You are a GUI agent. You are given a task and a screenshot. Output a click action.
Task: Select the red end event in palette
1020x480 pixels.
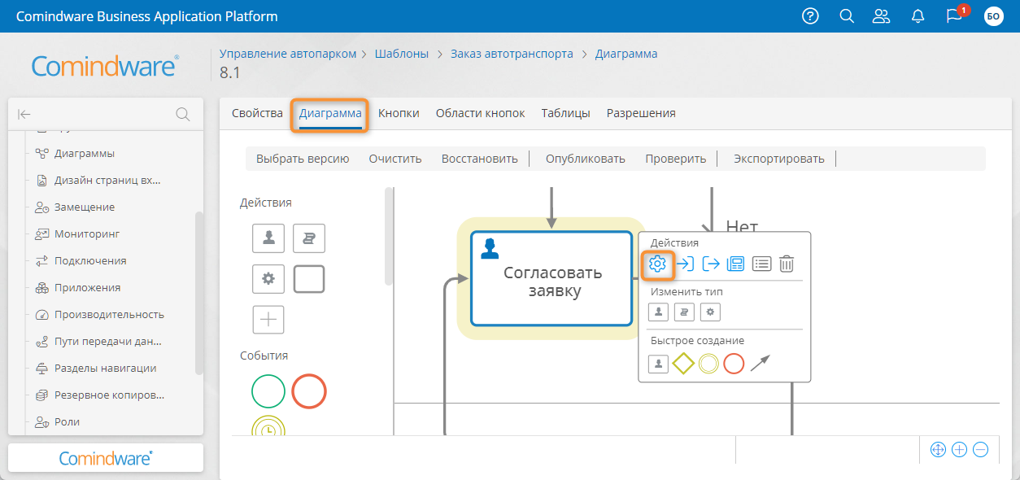coord(309,391)
